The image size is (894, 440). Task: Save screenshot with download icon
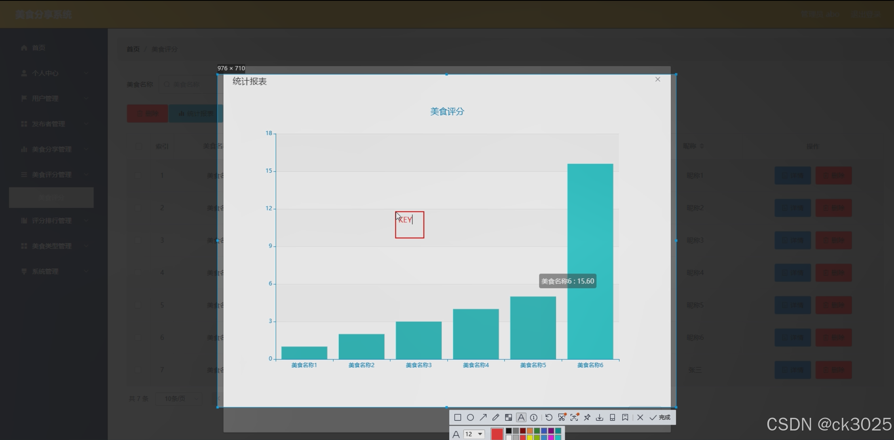600,417
